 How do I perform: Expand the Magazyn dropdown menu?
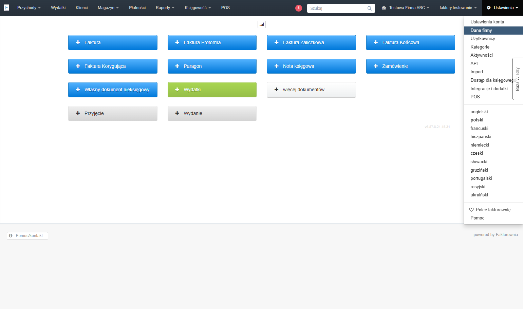click(108, 8)
